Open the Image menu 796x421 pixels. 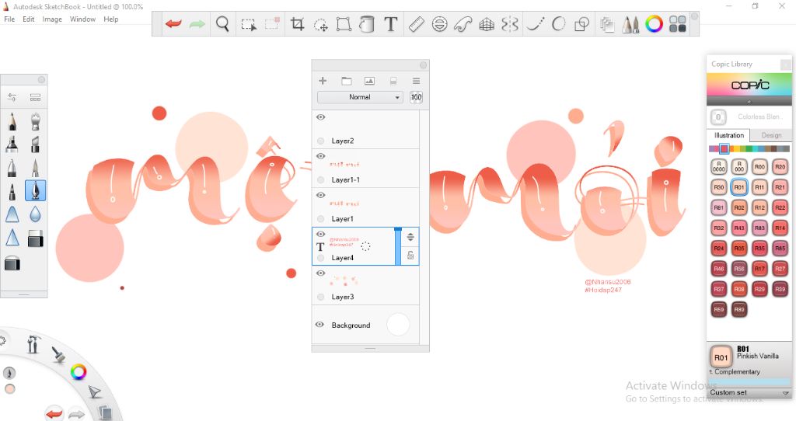point(52,19)
